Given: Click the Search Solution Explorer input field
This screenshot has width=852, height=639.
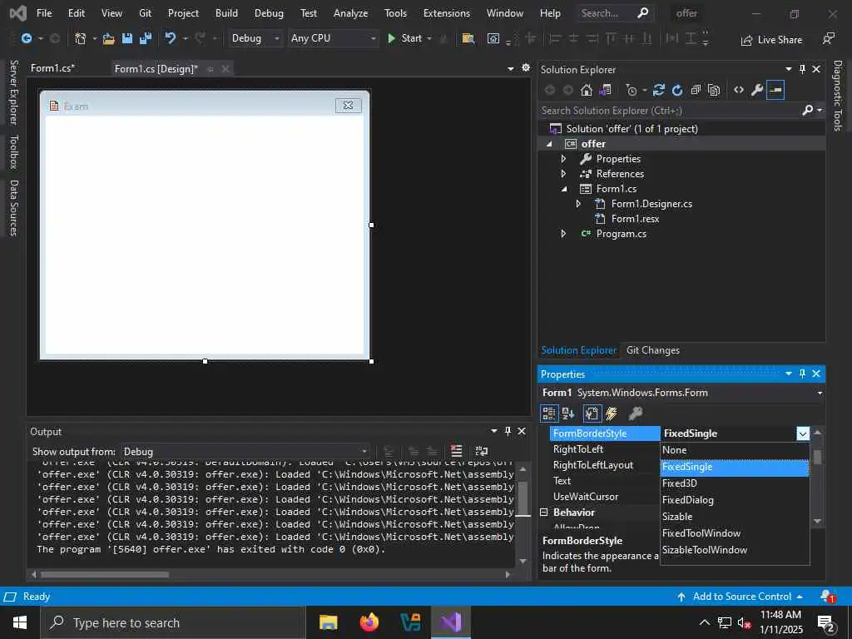Looking at the screenshot, I should (670, 111).
